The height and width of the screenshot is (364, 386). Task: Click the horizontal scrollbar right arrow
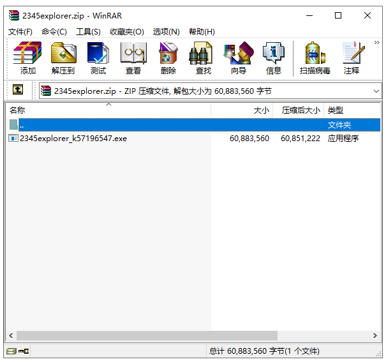click(x=375, y=335)
